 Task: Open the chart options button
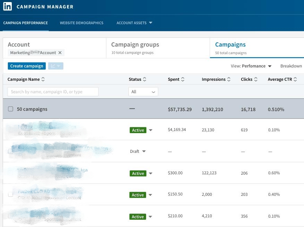pos(56,66)
